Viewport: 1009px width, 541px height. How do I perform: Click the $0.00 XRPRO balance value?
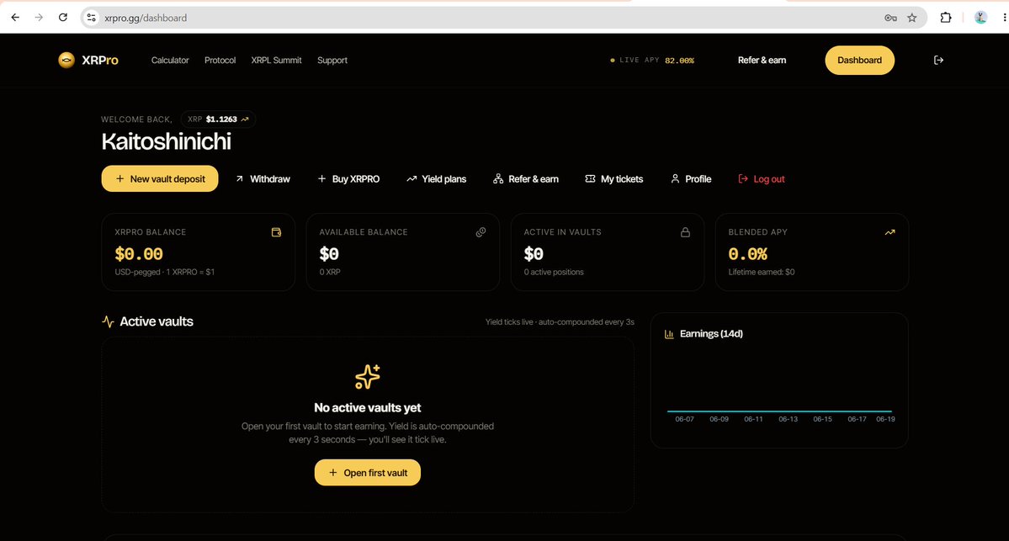tap(139, 254)
